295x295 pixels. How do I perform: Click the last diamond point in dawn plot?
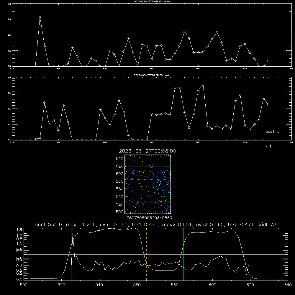point(268,61)
